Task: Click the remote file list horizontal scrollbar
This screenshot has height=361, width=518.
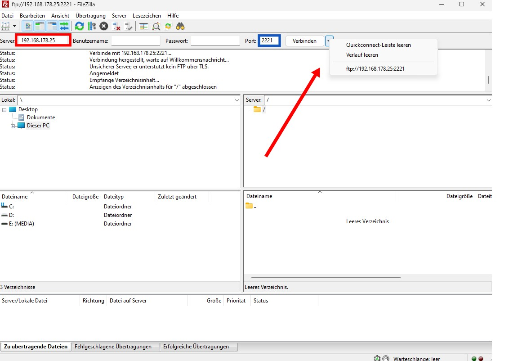Action: [x=326, y=278]
